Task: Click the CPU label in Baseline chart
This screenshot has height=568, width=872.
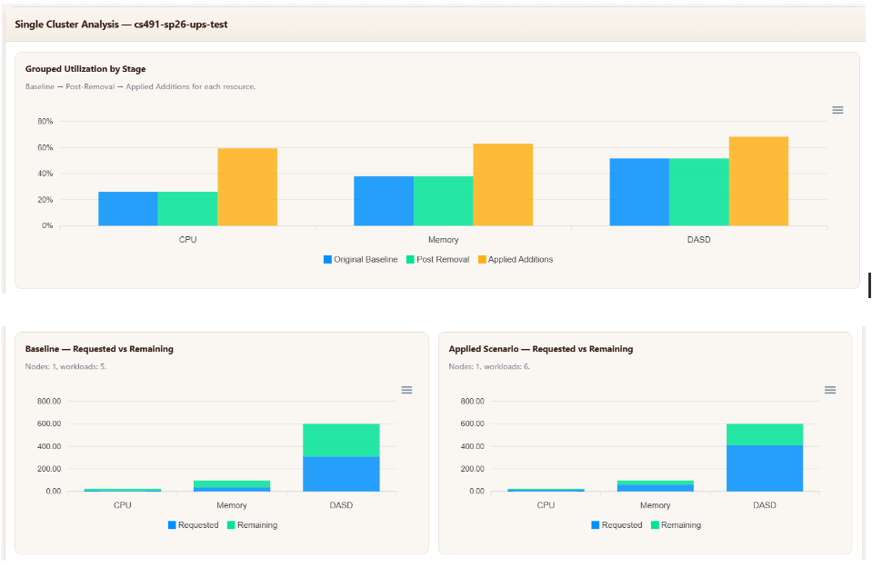Action: [x=123, y=505]
